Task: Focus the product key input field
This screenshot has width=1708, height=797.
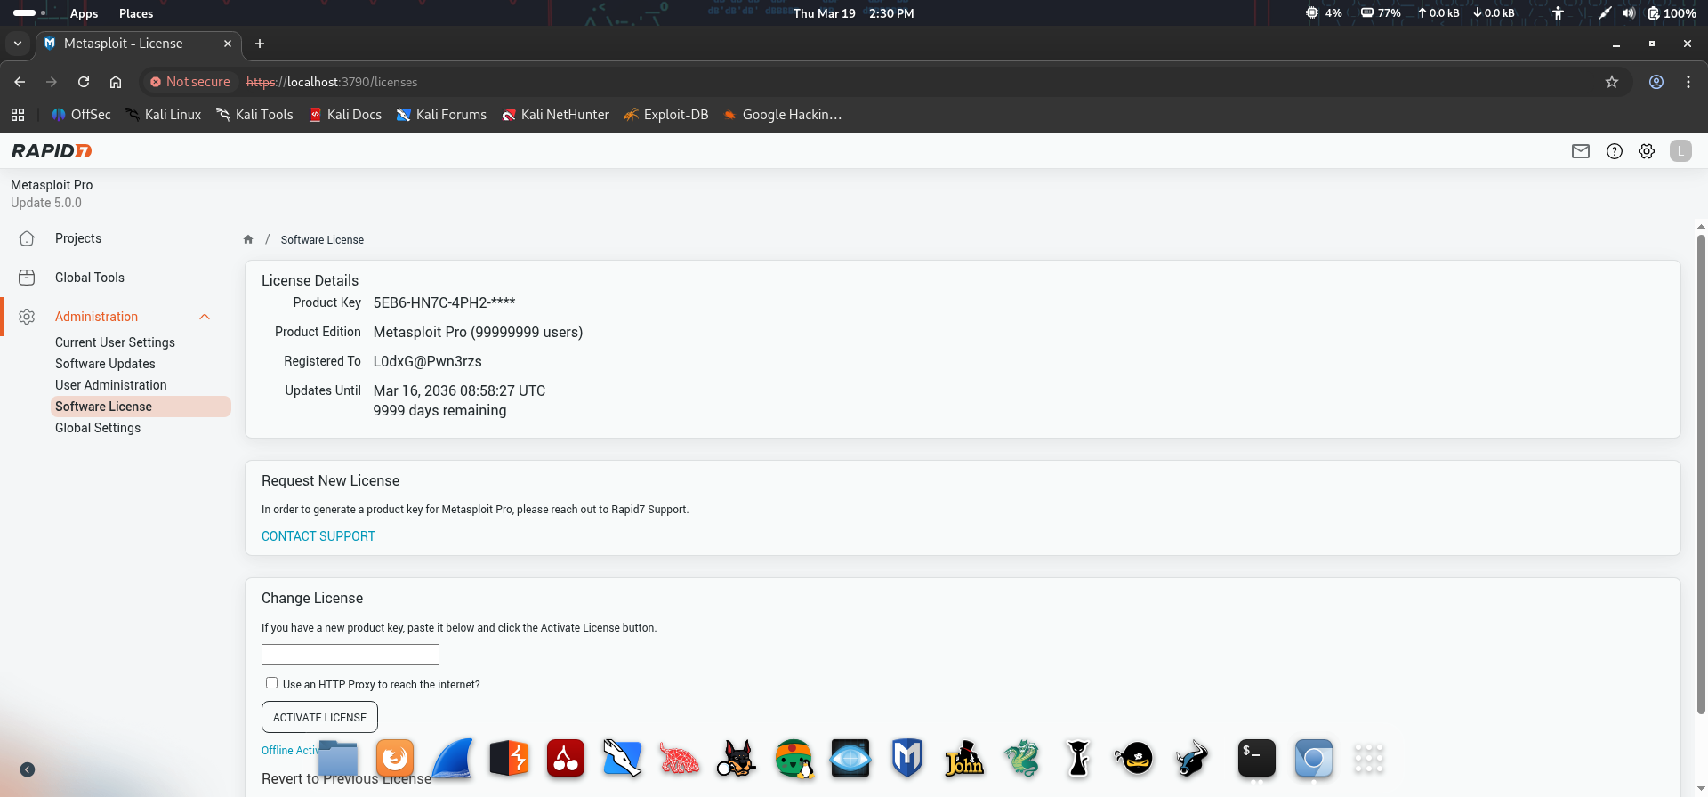Action: pos(350,655)
